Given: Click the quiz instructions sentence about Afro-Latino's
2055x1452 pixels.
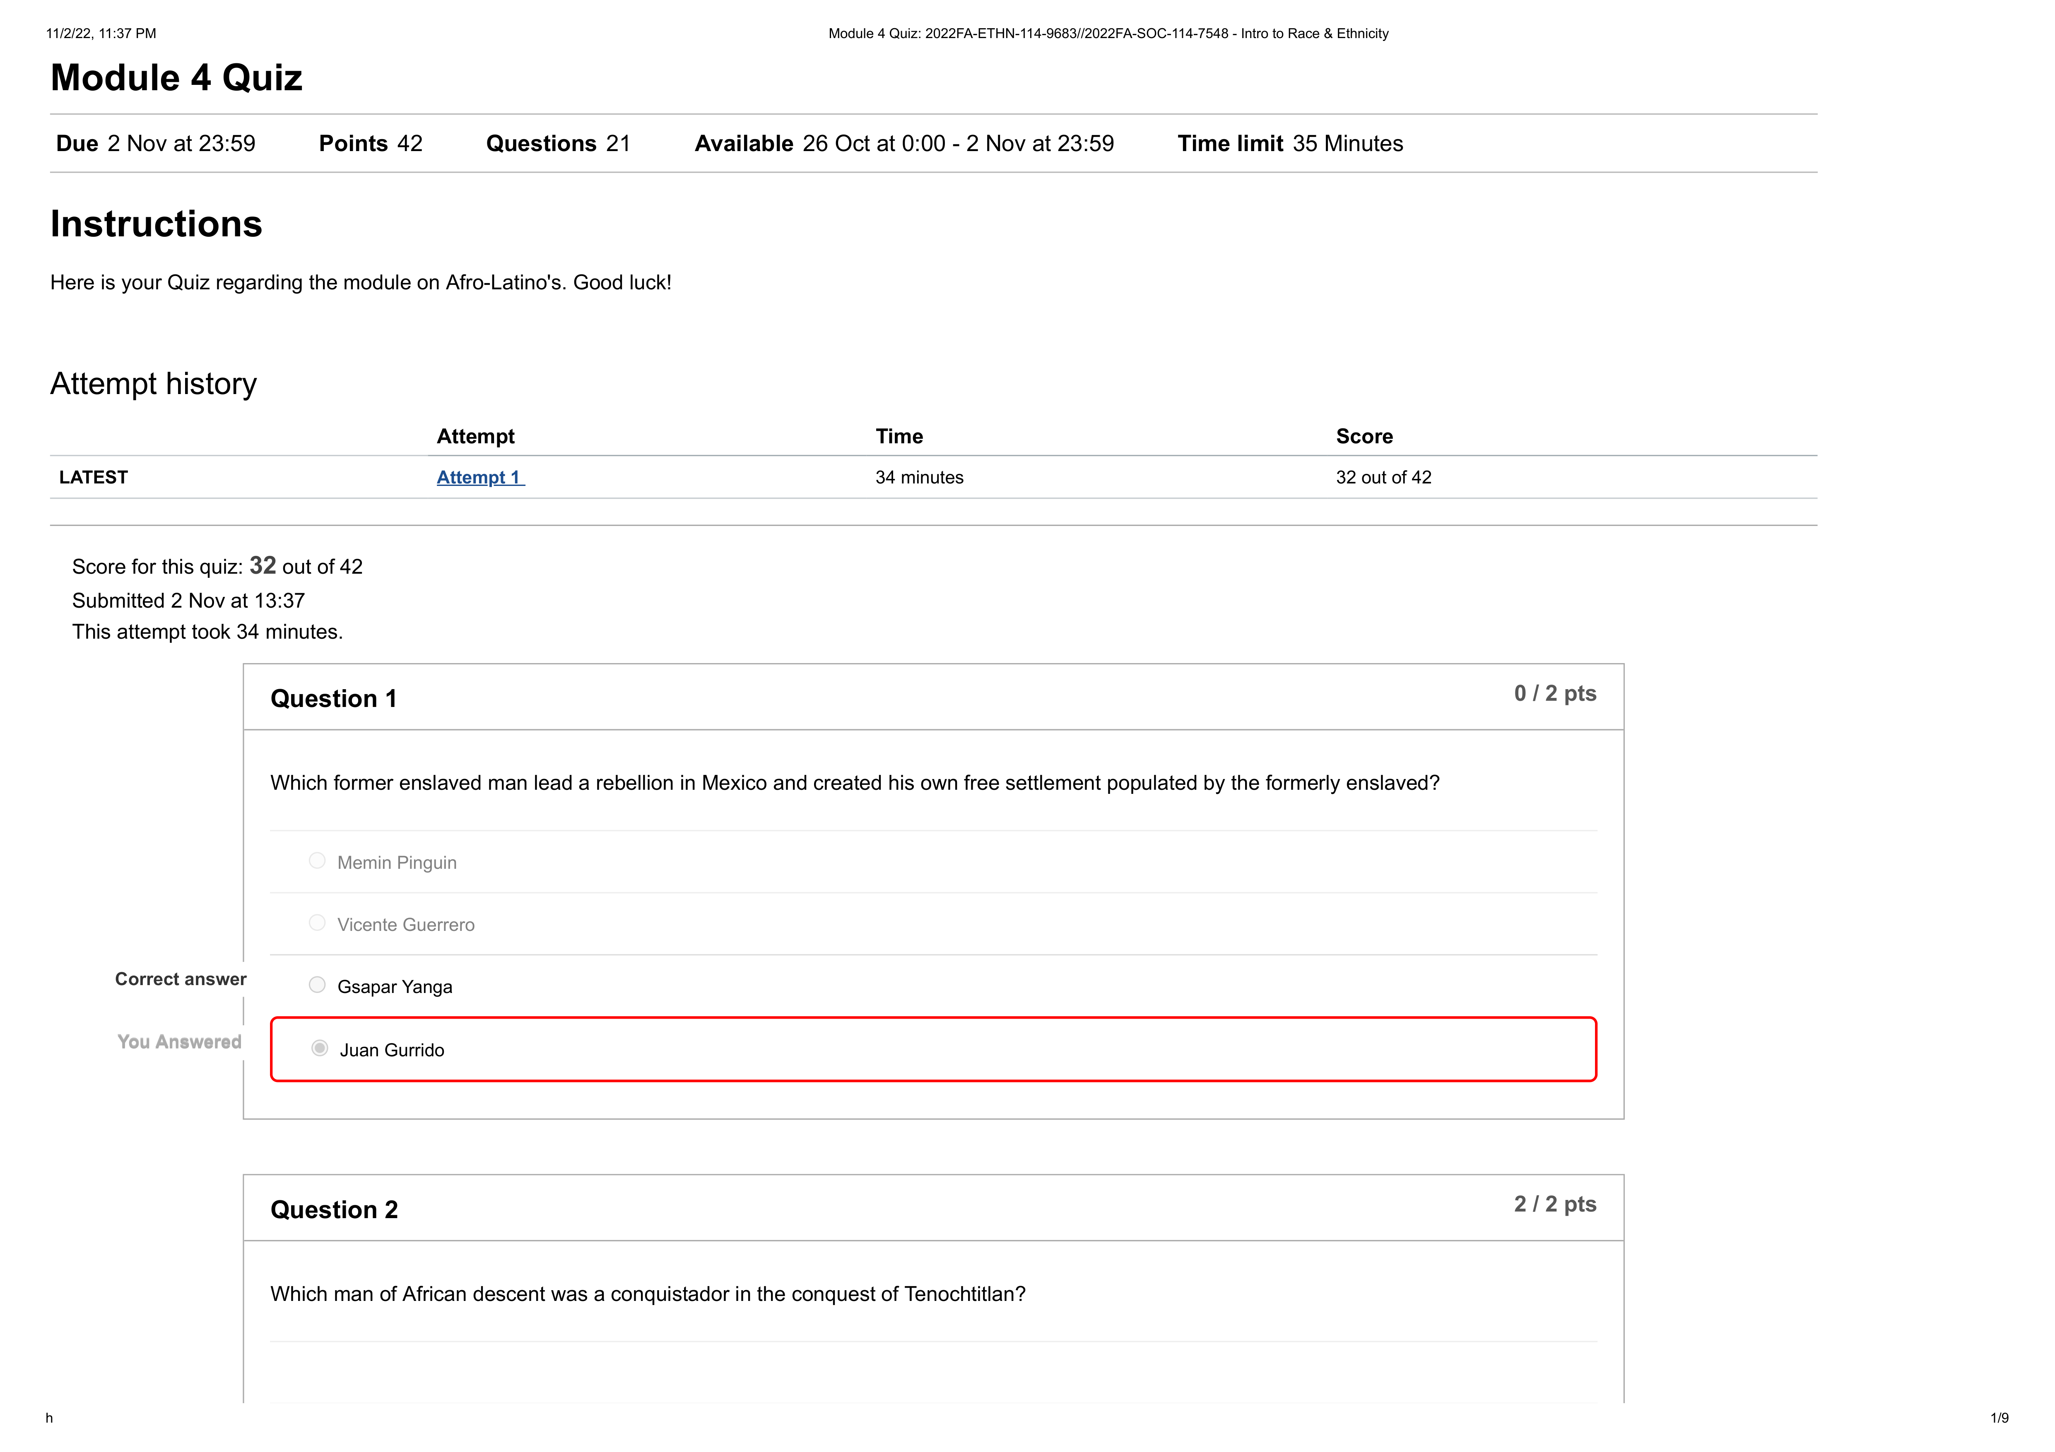Looking at the screenshot, I should coord(361,283).
